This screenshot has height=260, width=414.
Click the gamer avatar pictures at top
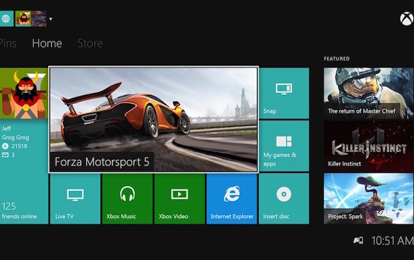30,18
